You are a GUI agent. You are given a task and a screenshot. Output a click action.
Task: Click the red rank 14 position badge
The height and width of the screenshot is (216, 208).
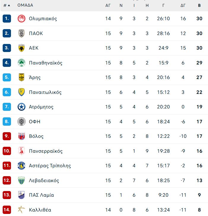tap(7, 210)
